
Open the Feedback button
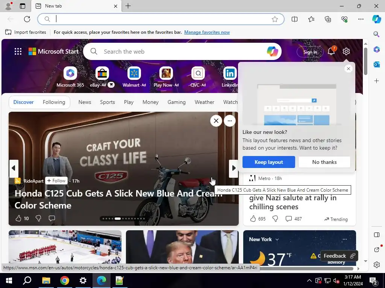(x=339, y=256)
